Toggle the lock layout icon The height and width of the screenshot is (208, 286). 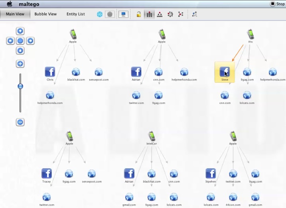(x=139, y=14)
